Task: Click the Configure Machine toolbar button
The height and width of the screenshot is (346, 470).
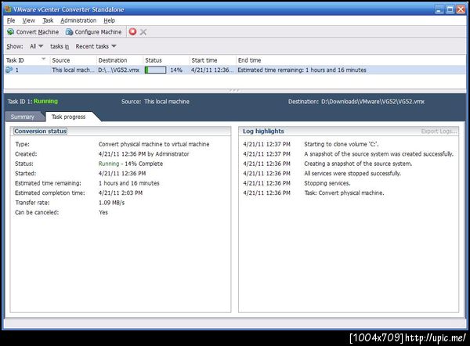Action: point(94,32)
